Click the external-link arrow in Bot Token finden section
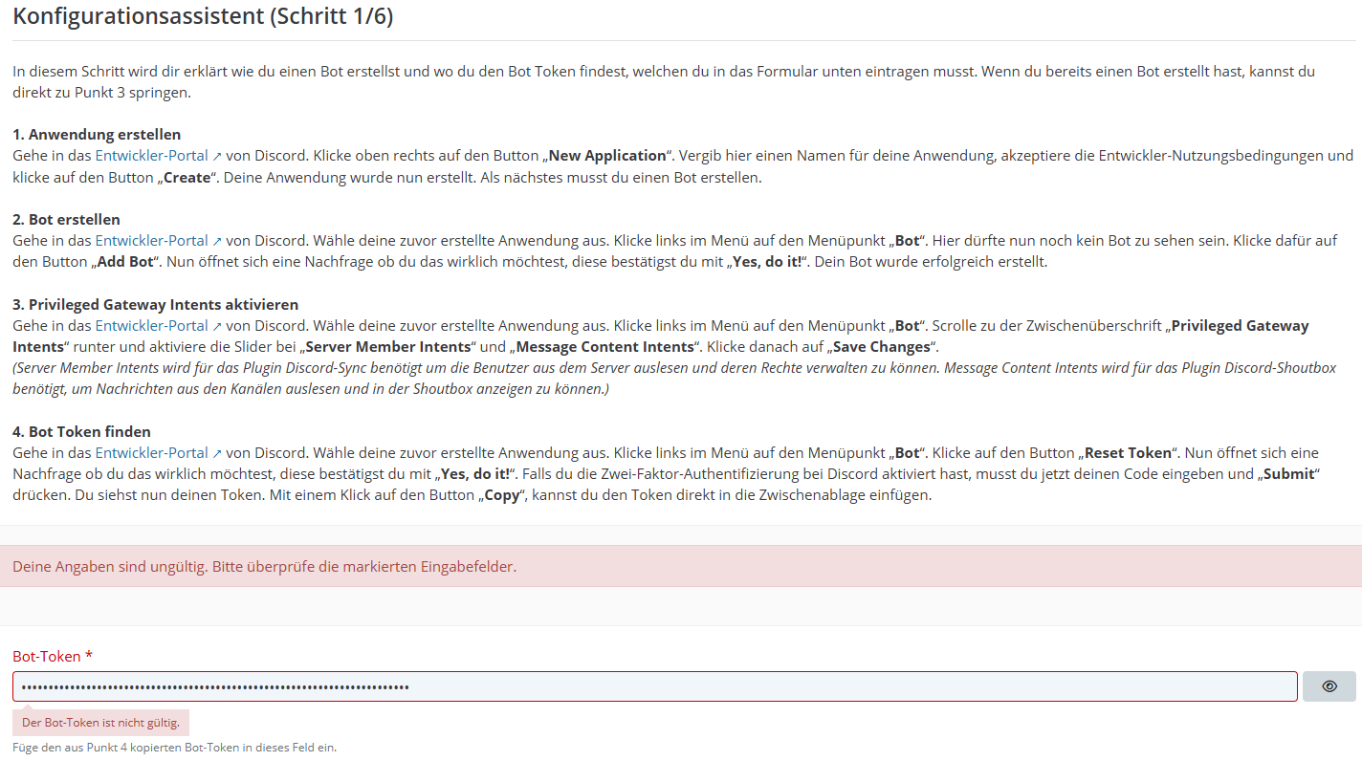 217,453
